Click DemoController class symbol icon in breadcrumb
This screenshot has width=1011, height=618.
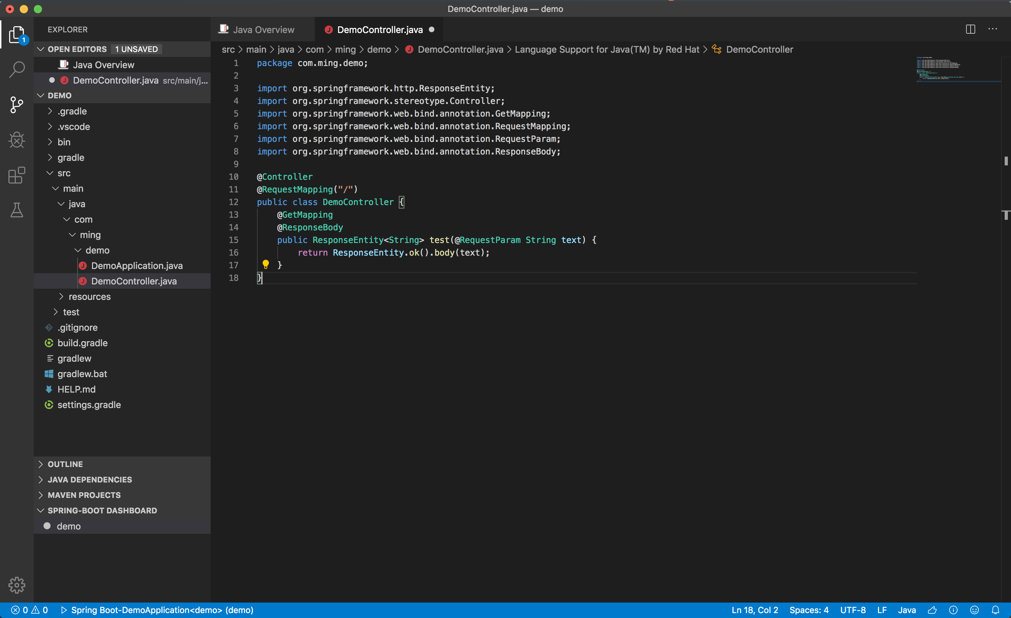point(716,49)
